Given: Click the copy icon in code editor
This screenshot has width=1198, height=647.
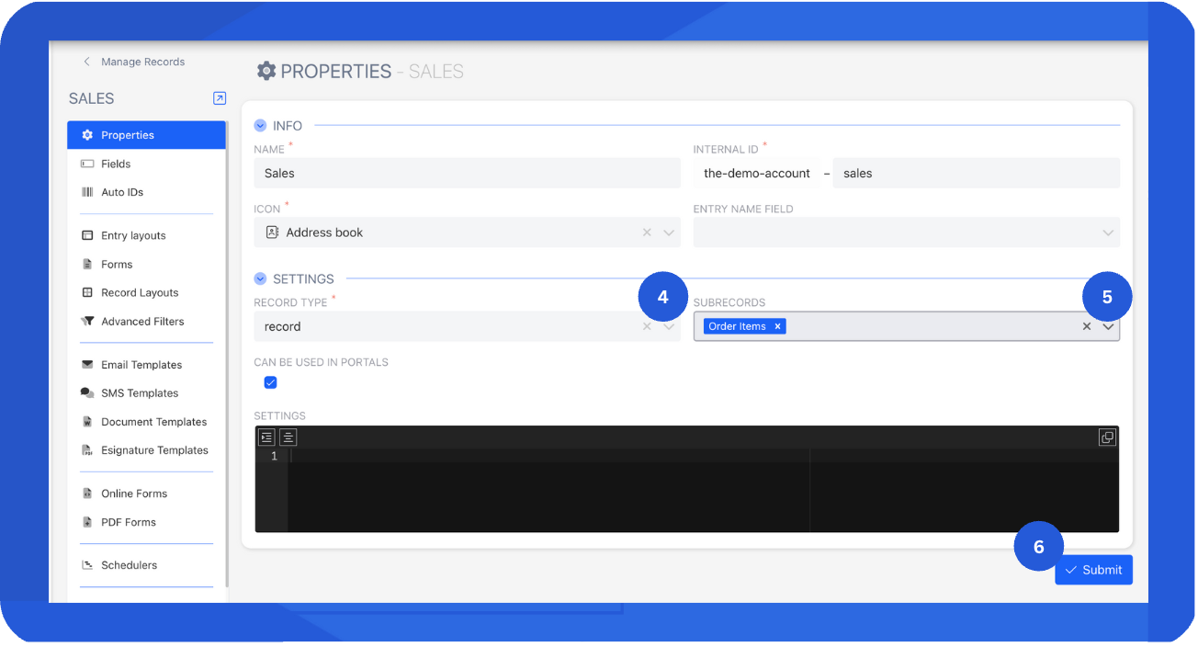Looking at the screenshot, I should coord(1107,437).
